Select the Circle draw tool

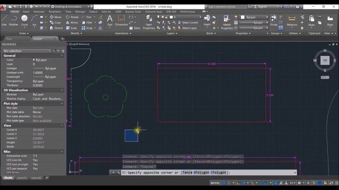click(24, 21)
